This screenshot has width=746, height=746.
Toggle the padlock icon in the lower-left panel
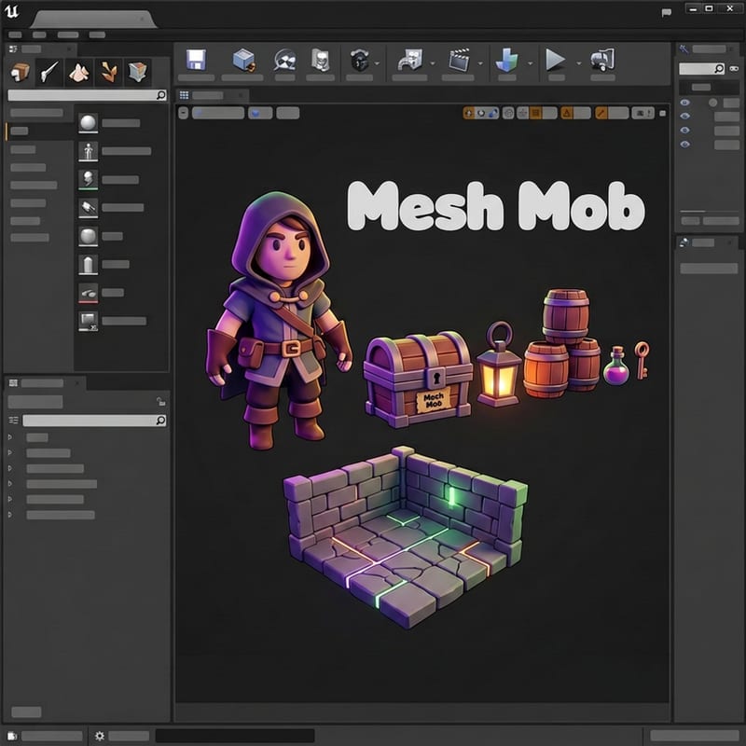160,402
